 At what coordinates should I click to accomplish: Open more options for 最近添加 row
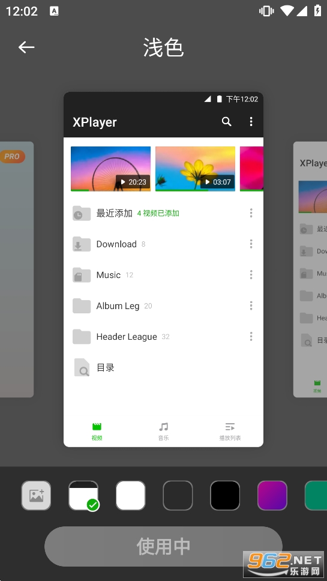[251, 213]
